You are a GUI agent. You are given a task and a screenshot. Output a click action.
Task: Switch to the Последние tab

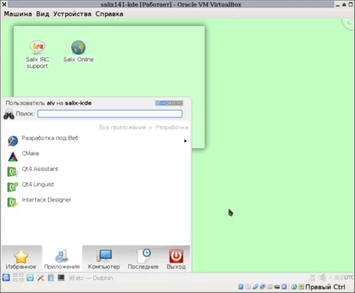click(x=143, y=259)
